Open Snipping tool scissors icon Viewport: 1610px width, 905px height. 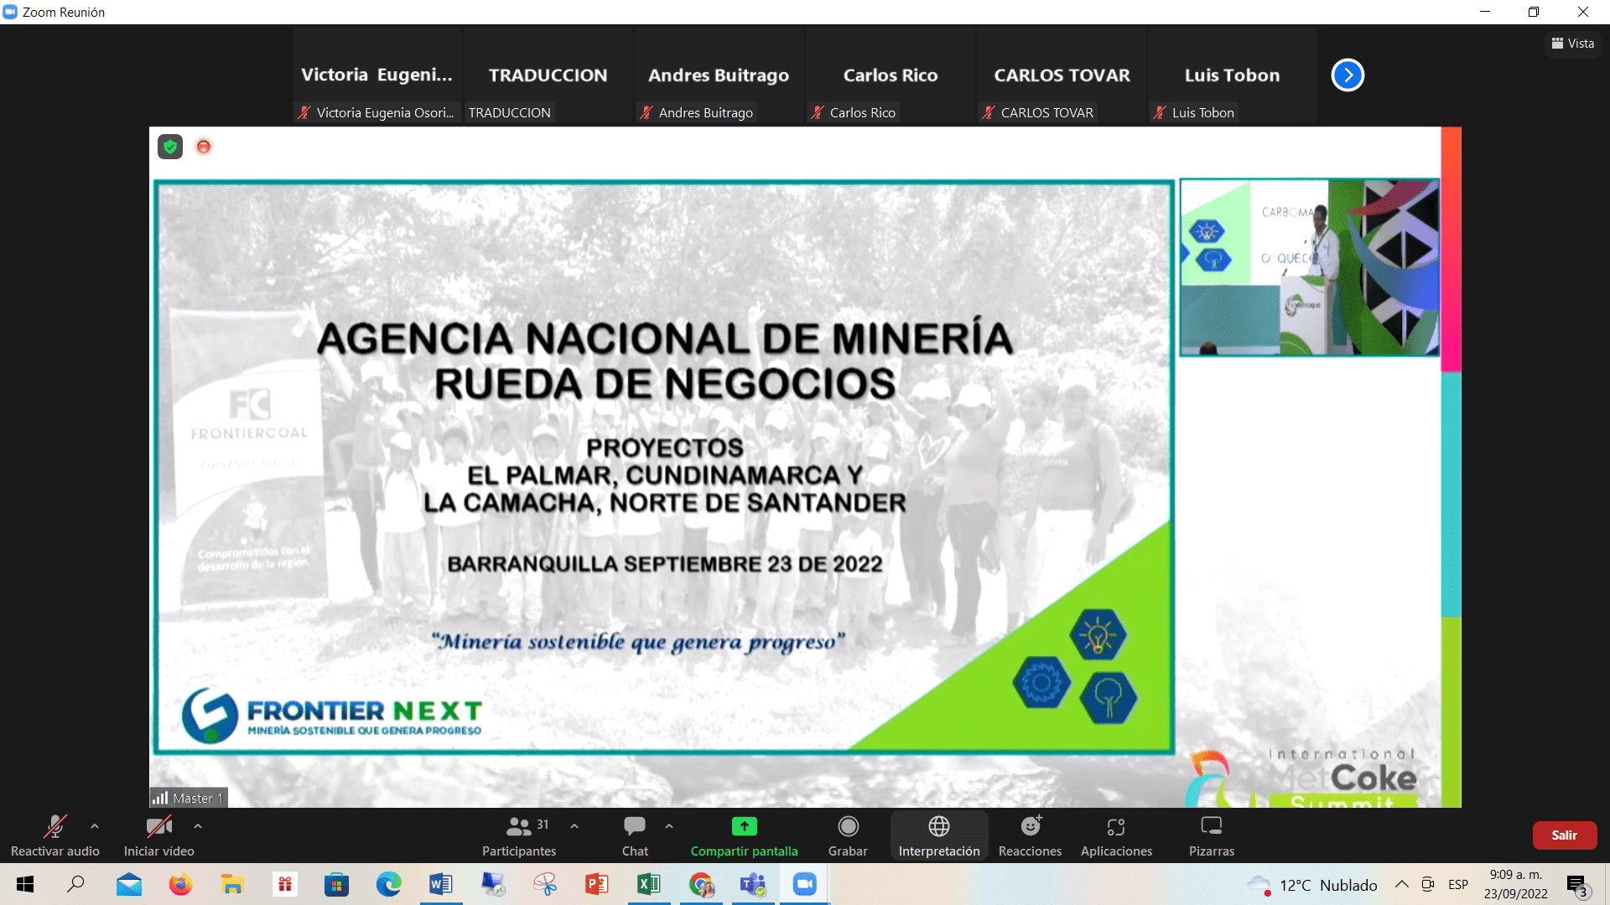(x=545, y=884)
